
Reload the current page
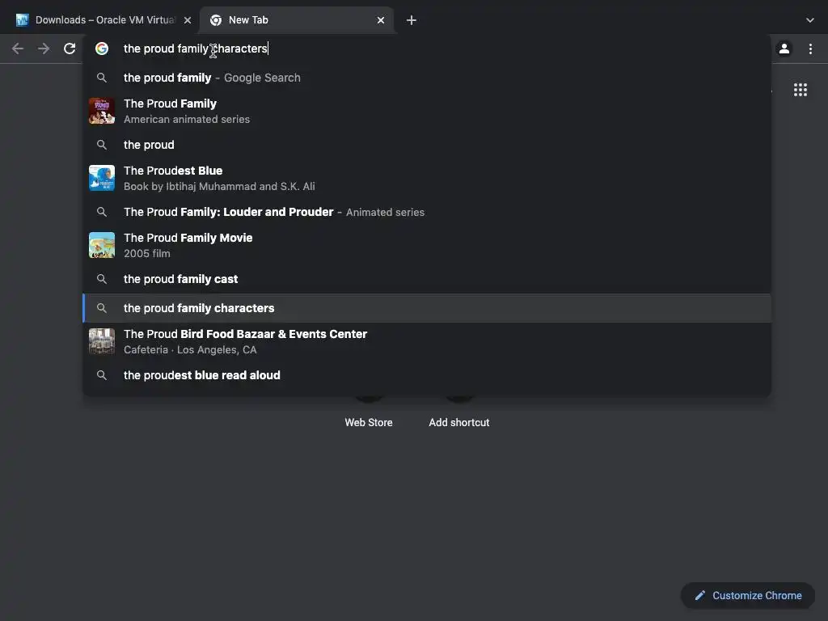pyautogui.click(x=70, y=49)
